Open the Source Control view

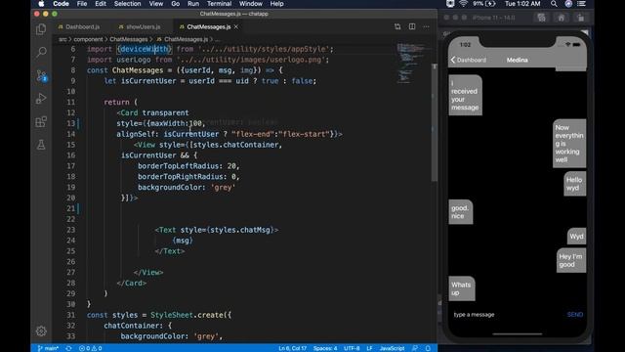(x=41, y=75)
